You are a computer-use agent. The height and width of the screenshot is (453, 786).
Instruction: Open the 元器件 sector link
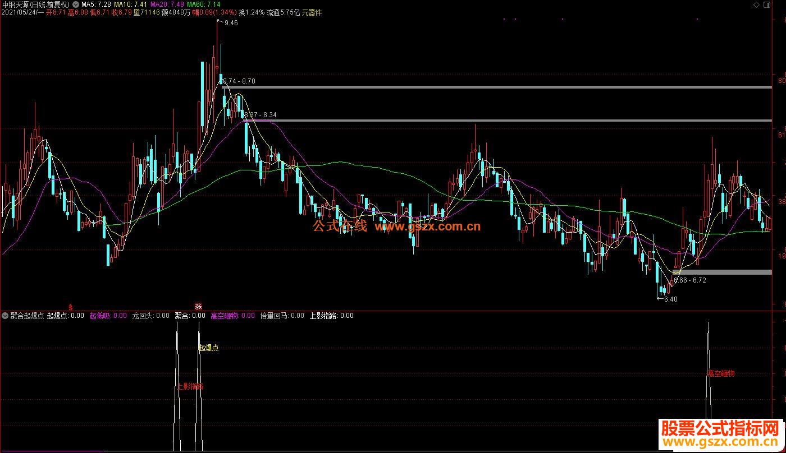(x=312, y=12)
